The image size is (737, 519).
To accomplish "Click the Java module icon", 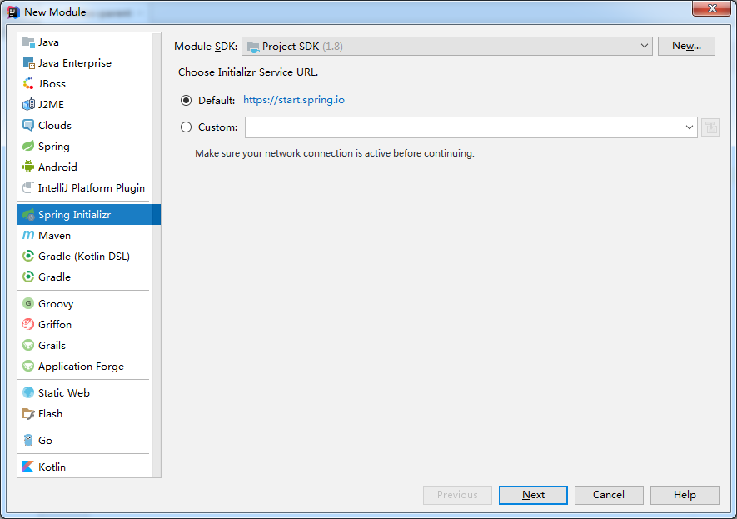I will (28, 42).
